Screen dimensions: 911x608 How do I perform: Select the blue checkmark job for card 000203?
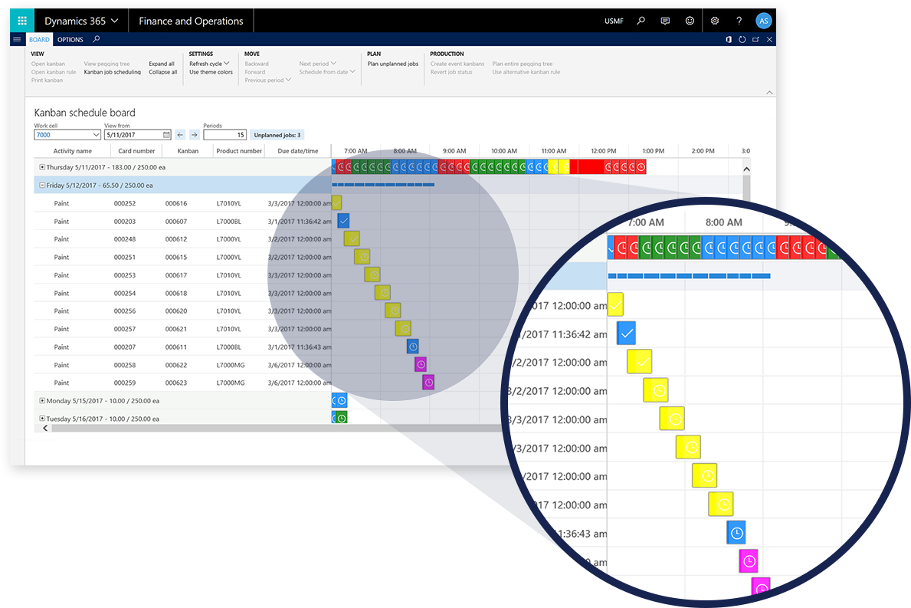point(343,221)
